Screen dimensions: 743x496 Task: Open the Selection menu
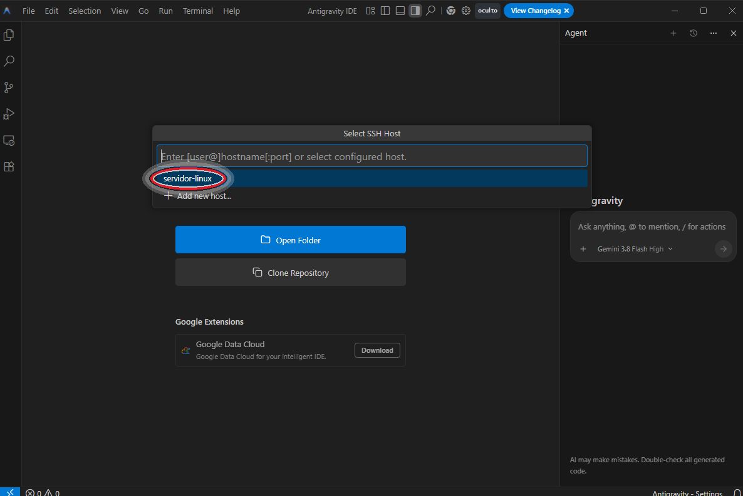pyautogui.click(x=85, y=11)
